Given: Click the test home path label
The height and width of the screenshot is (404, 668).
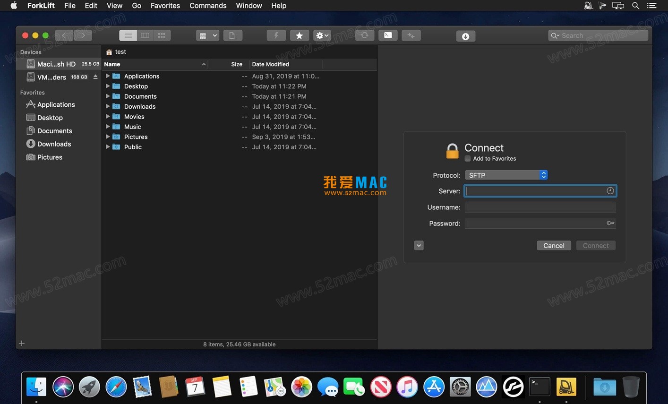Looking at the screenshot, I should coord(116,52).
